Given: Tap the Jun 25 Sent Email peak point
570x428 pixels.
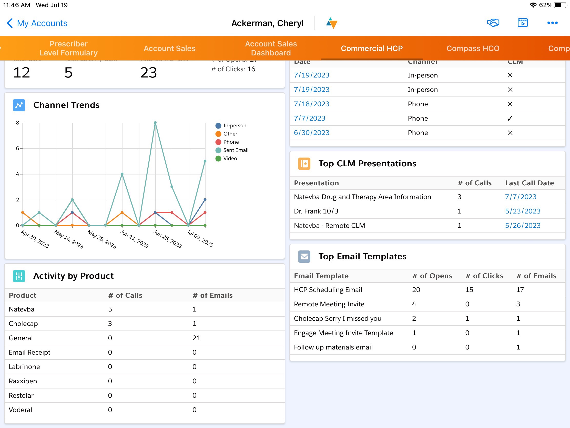Looking at the screenshot, I should [x=155, y=123].
